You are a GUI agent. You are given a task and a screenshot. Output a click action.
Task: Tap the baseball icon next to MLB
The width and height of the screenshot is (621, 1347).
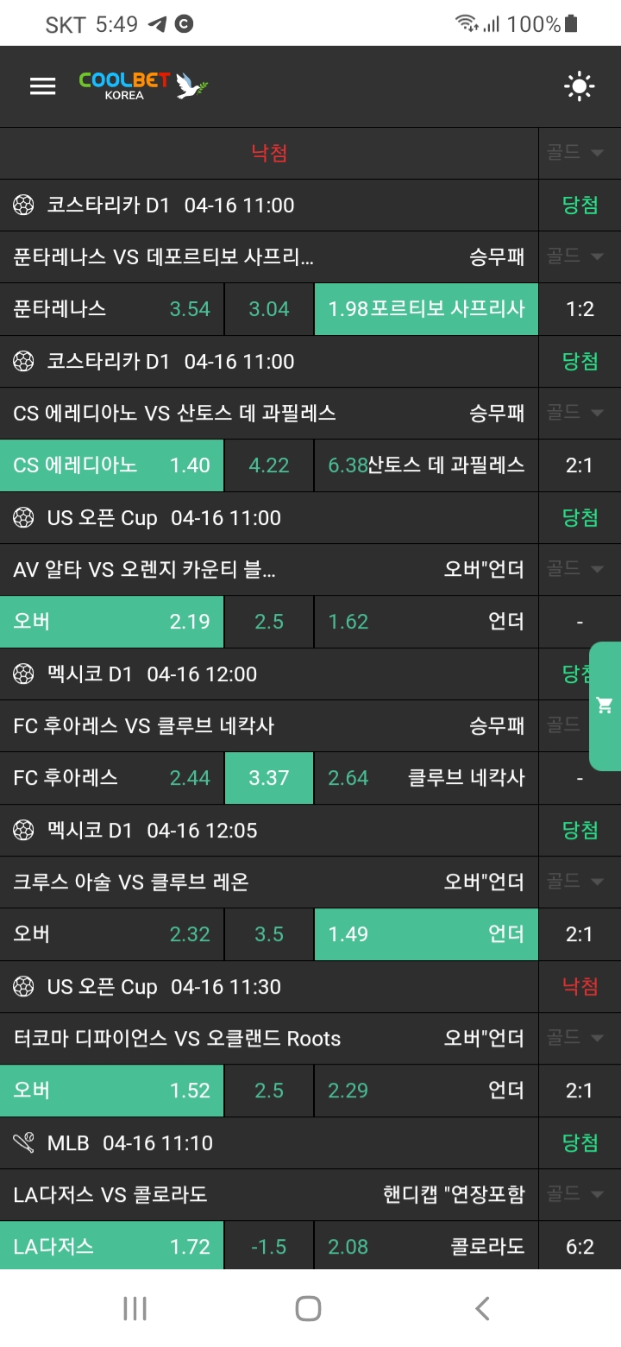[x=23, y=1142]
